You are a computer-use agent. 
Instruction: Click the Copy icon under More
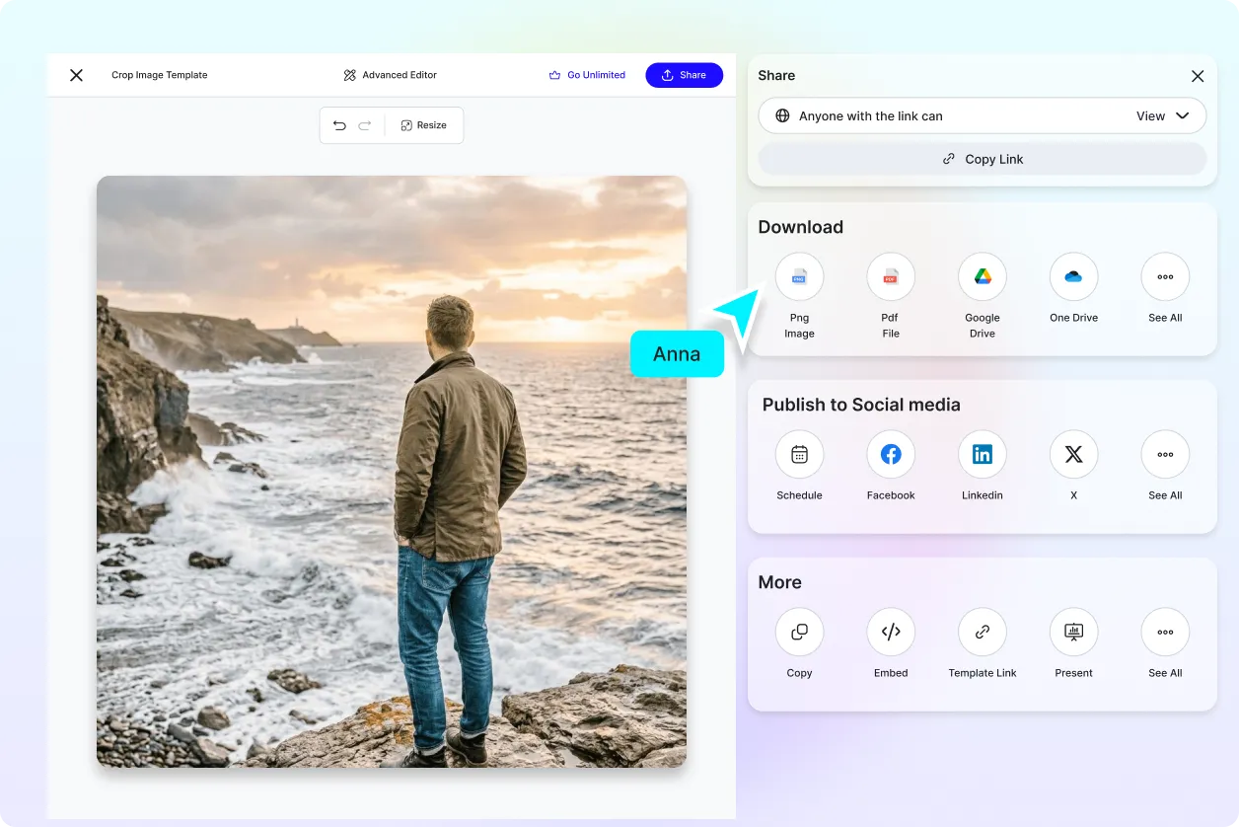point(799,633)
